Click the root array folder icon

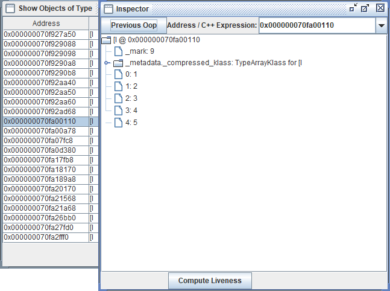click(x=106, y=40)
